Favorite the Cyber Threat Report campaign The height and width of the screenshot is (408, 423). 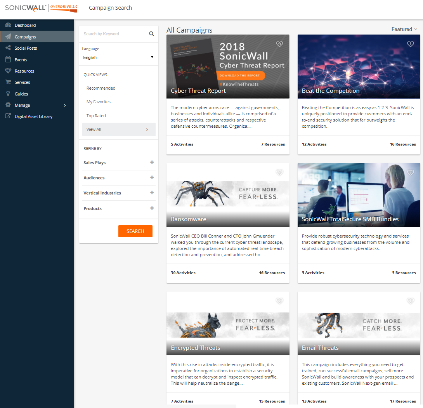(279, 44)
